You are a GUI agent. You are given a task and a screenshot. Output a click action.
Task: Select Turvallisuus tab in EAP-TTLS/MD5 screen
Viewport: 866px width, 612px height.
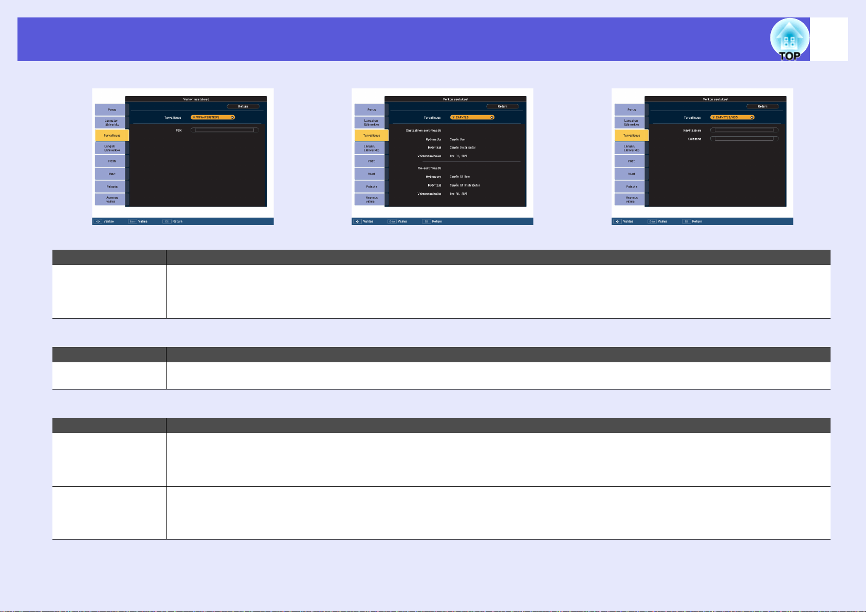632,135
